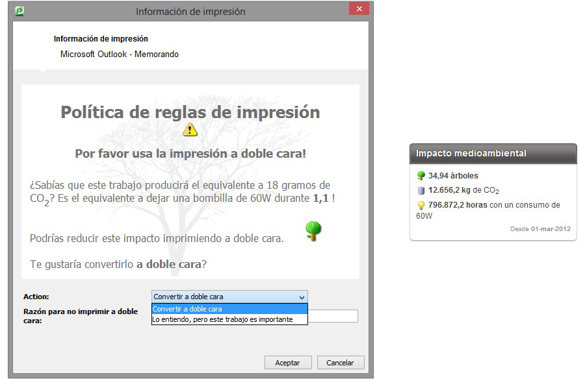Click the '12.656,2 kg de CO2' statistic

coord(463,191)
